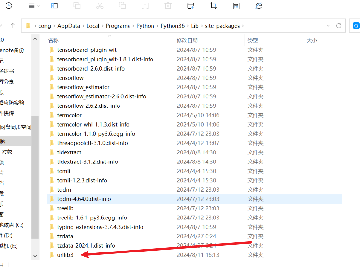The image size is (360, 269).
Task: Refresh the site-packages folder view
Action: (339, 26)
